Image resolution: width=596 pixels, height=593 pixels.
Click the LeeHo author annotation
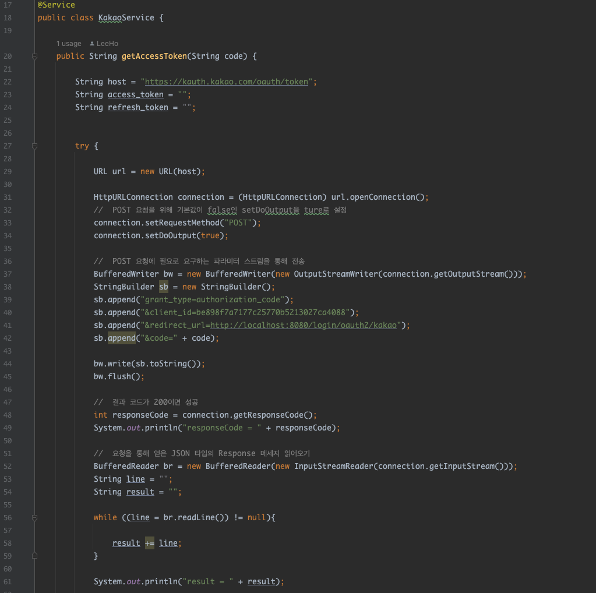(104, 44)
